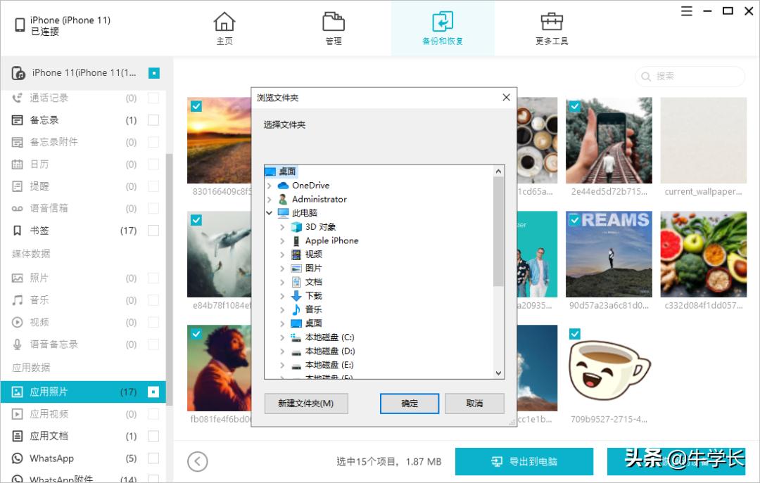The width and height of the screenshot is (760, 483).
Task: Click 新建文件夹(M) to create folder
Action: 306,404
